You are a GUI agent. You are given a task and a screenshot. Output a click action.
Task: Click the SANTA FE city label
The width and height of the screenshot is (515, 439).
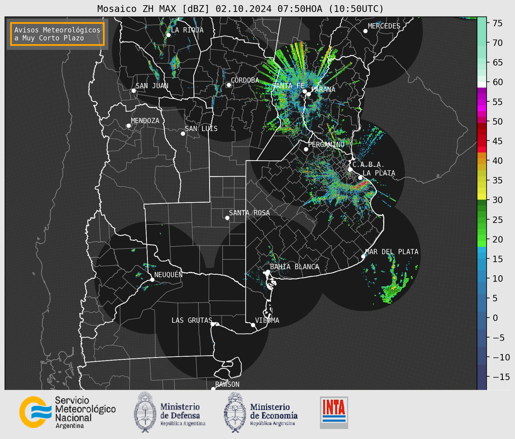[288, 86]
